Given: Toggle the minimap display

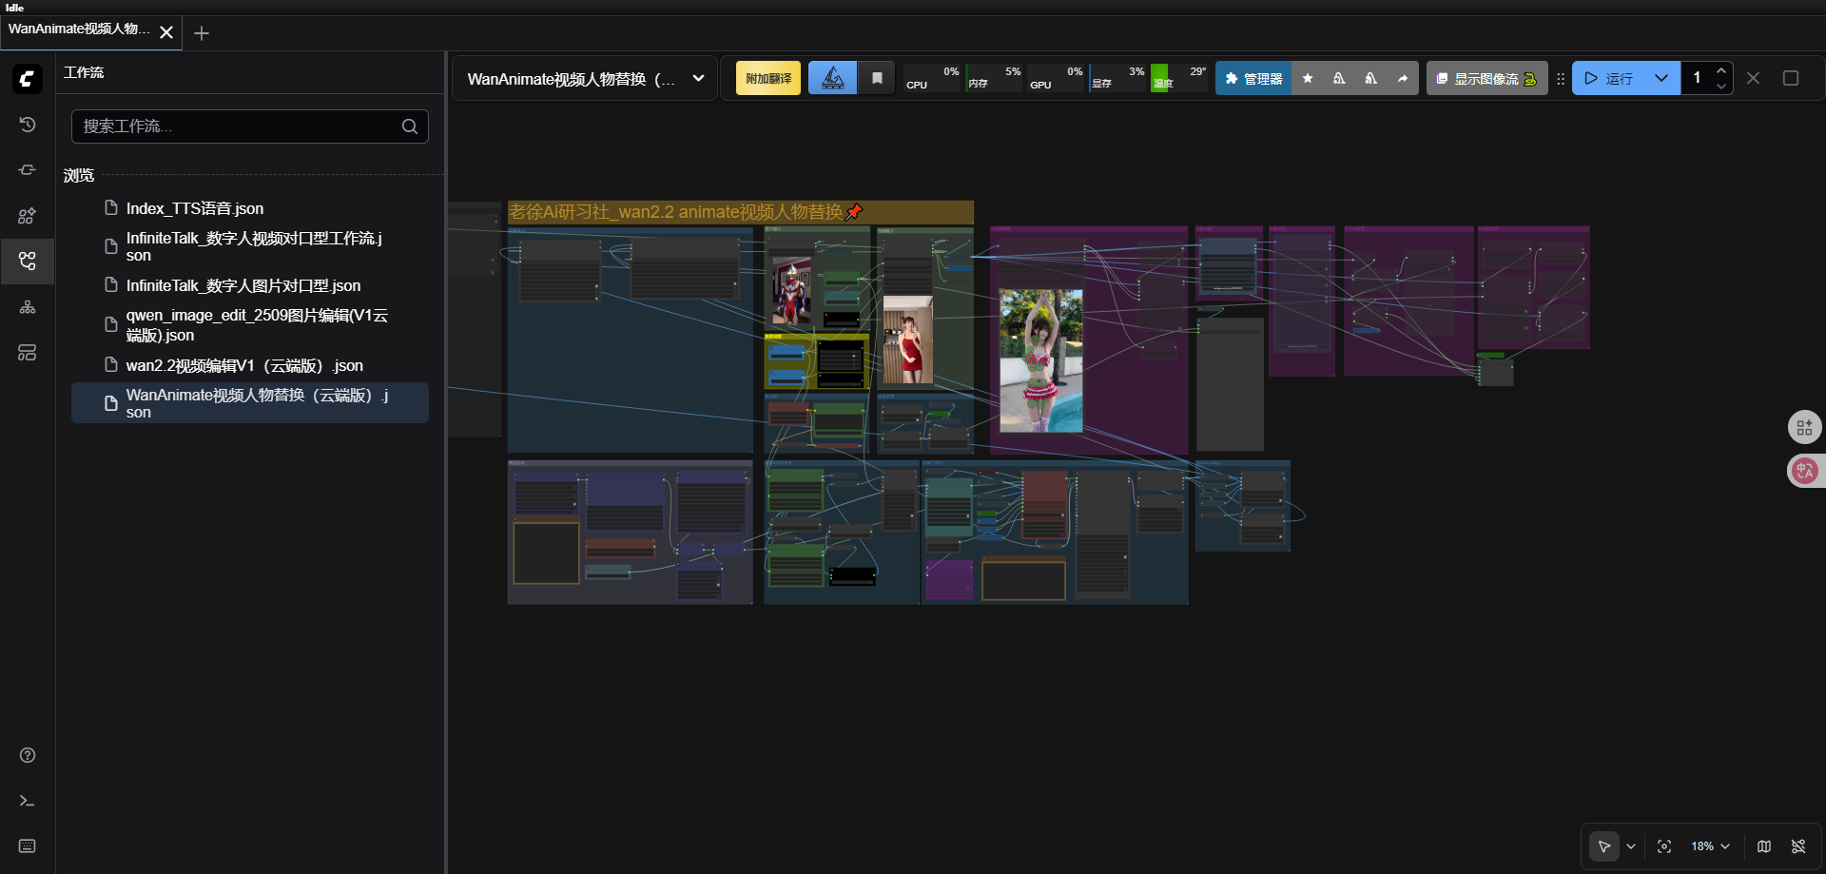Looking at the screenshot, I should 1764,846.
